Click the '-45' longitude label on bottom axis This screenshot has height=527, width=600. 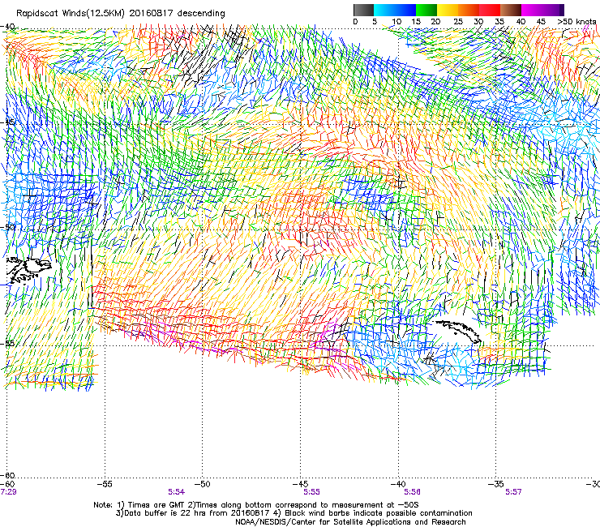(300, 484)
